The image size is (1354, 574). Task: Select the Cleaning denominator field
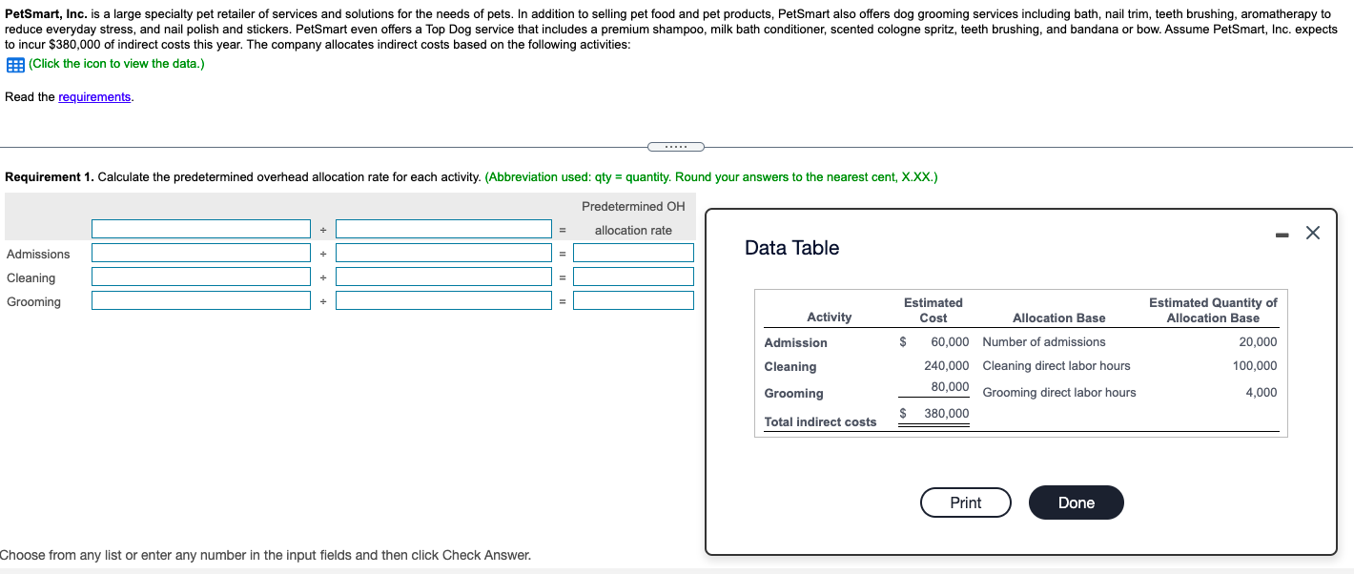[x=444, y=277]
